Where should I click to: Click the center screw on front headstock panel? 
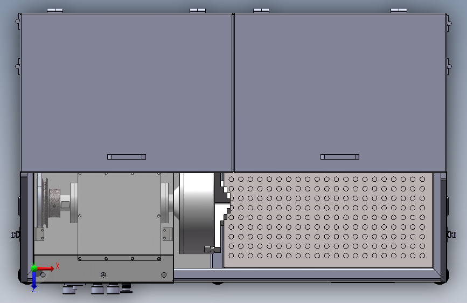point(103,274)
